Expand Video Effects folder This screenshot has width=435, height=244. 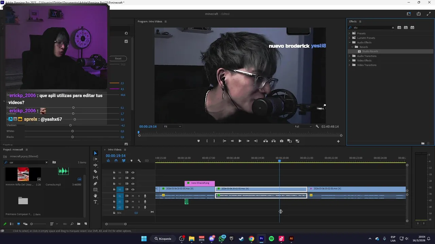coord(349,61)
